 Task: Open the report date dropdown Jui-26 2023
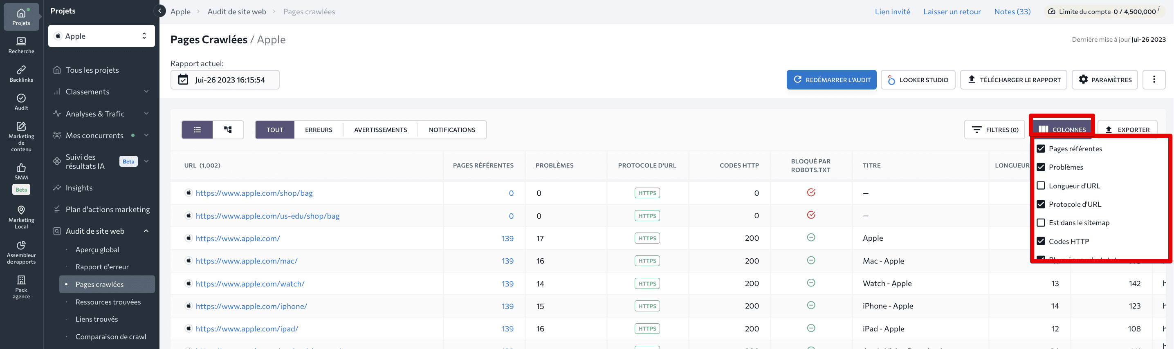click(224, 80)
